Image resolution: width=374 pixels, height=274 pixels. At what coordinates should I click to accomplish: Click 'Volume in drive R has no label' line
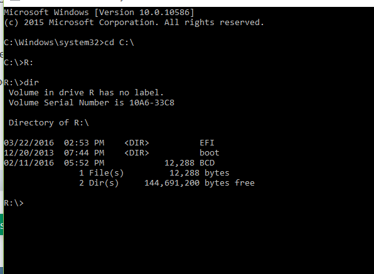point(86,92)
